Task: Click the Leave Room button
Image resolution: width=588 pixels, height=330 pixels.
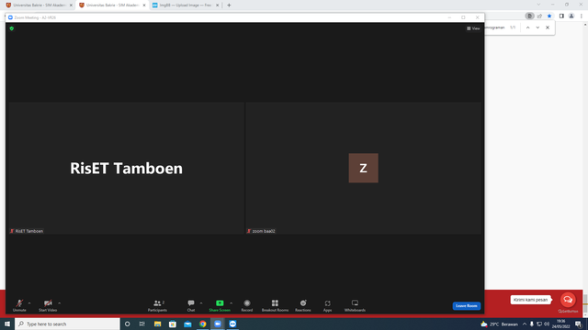Action: 467,305
